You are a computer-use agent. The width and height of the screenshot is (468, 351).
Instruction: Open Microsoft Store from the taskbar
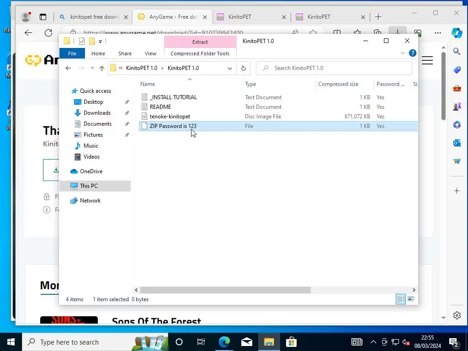(291, 342)
